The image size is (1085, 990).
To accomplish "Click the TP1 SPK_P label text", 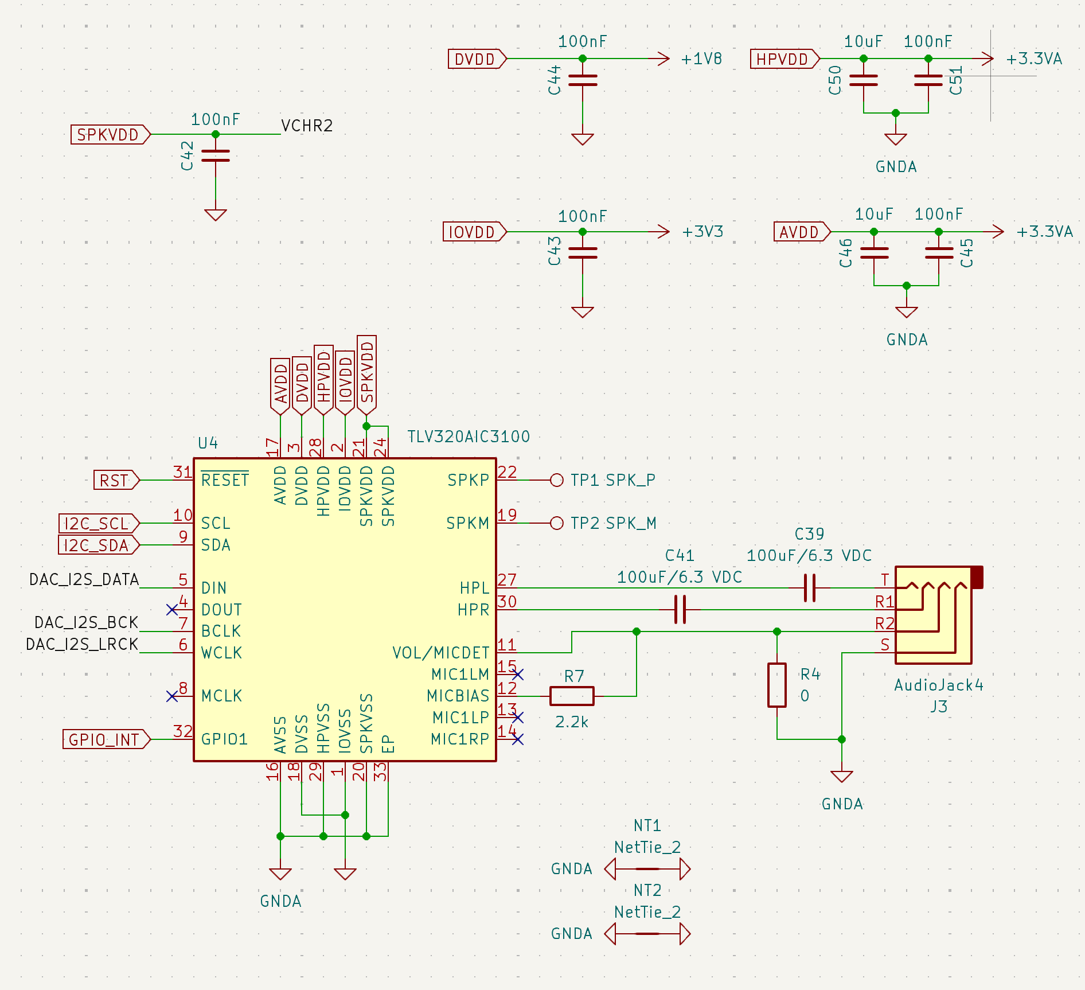I will (x=613, y=480).
